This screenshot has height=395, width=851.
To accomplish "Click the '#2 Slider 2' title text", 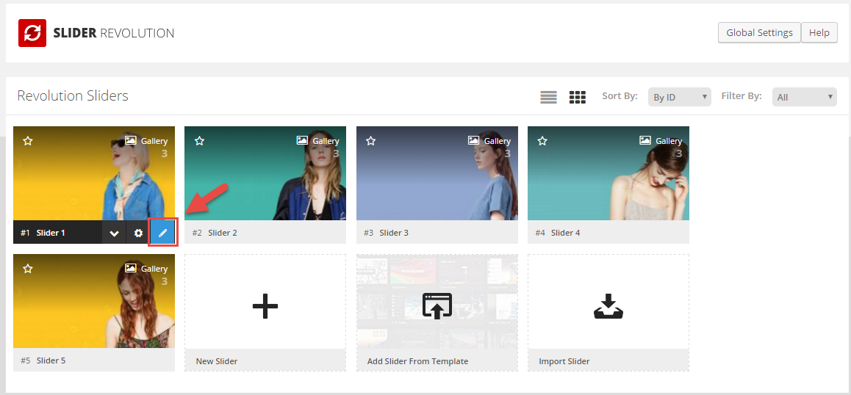I will click(215, 233).
